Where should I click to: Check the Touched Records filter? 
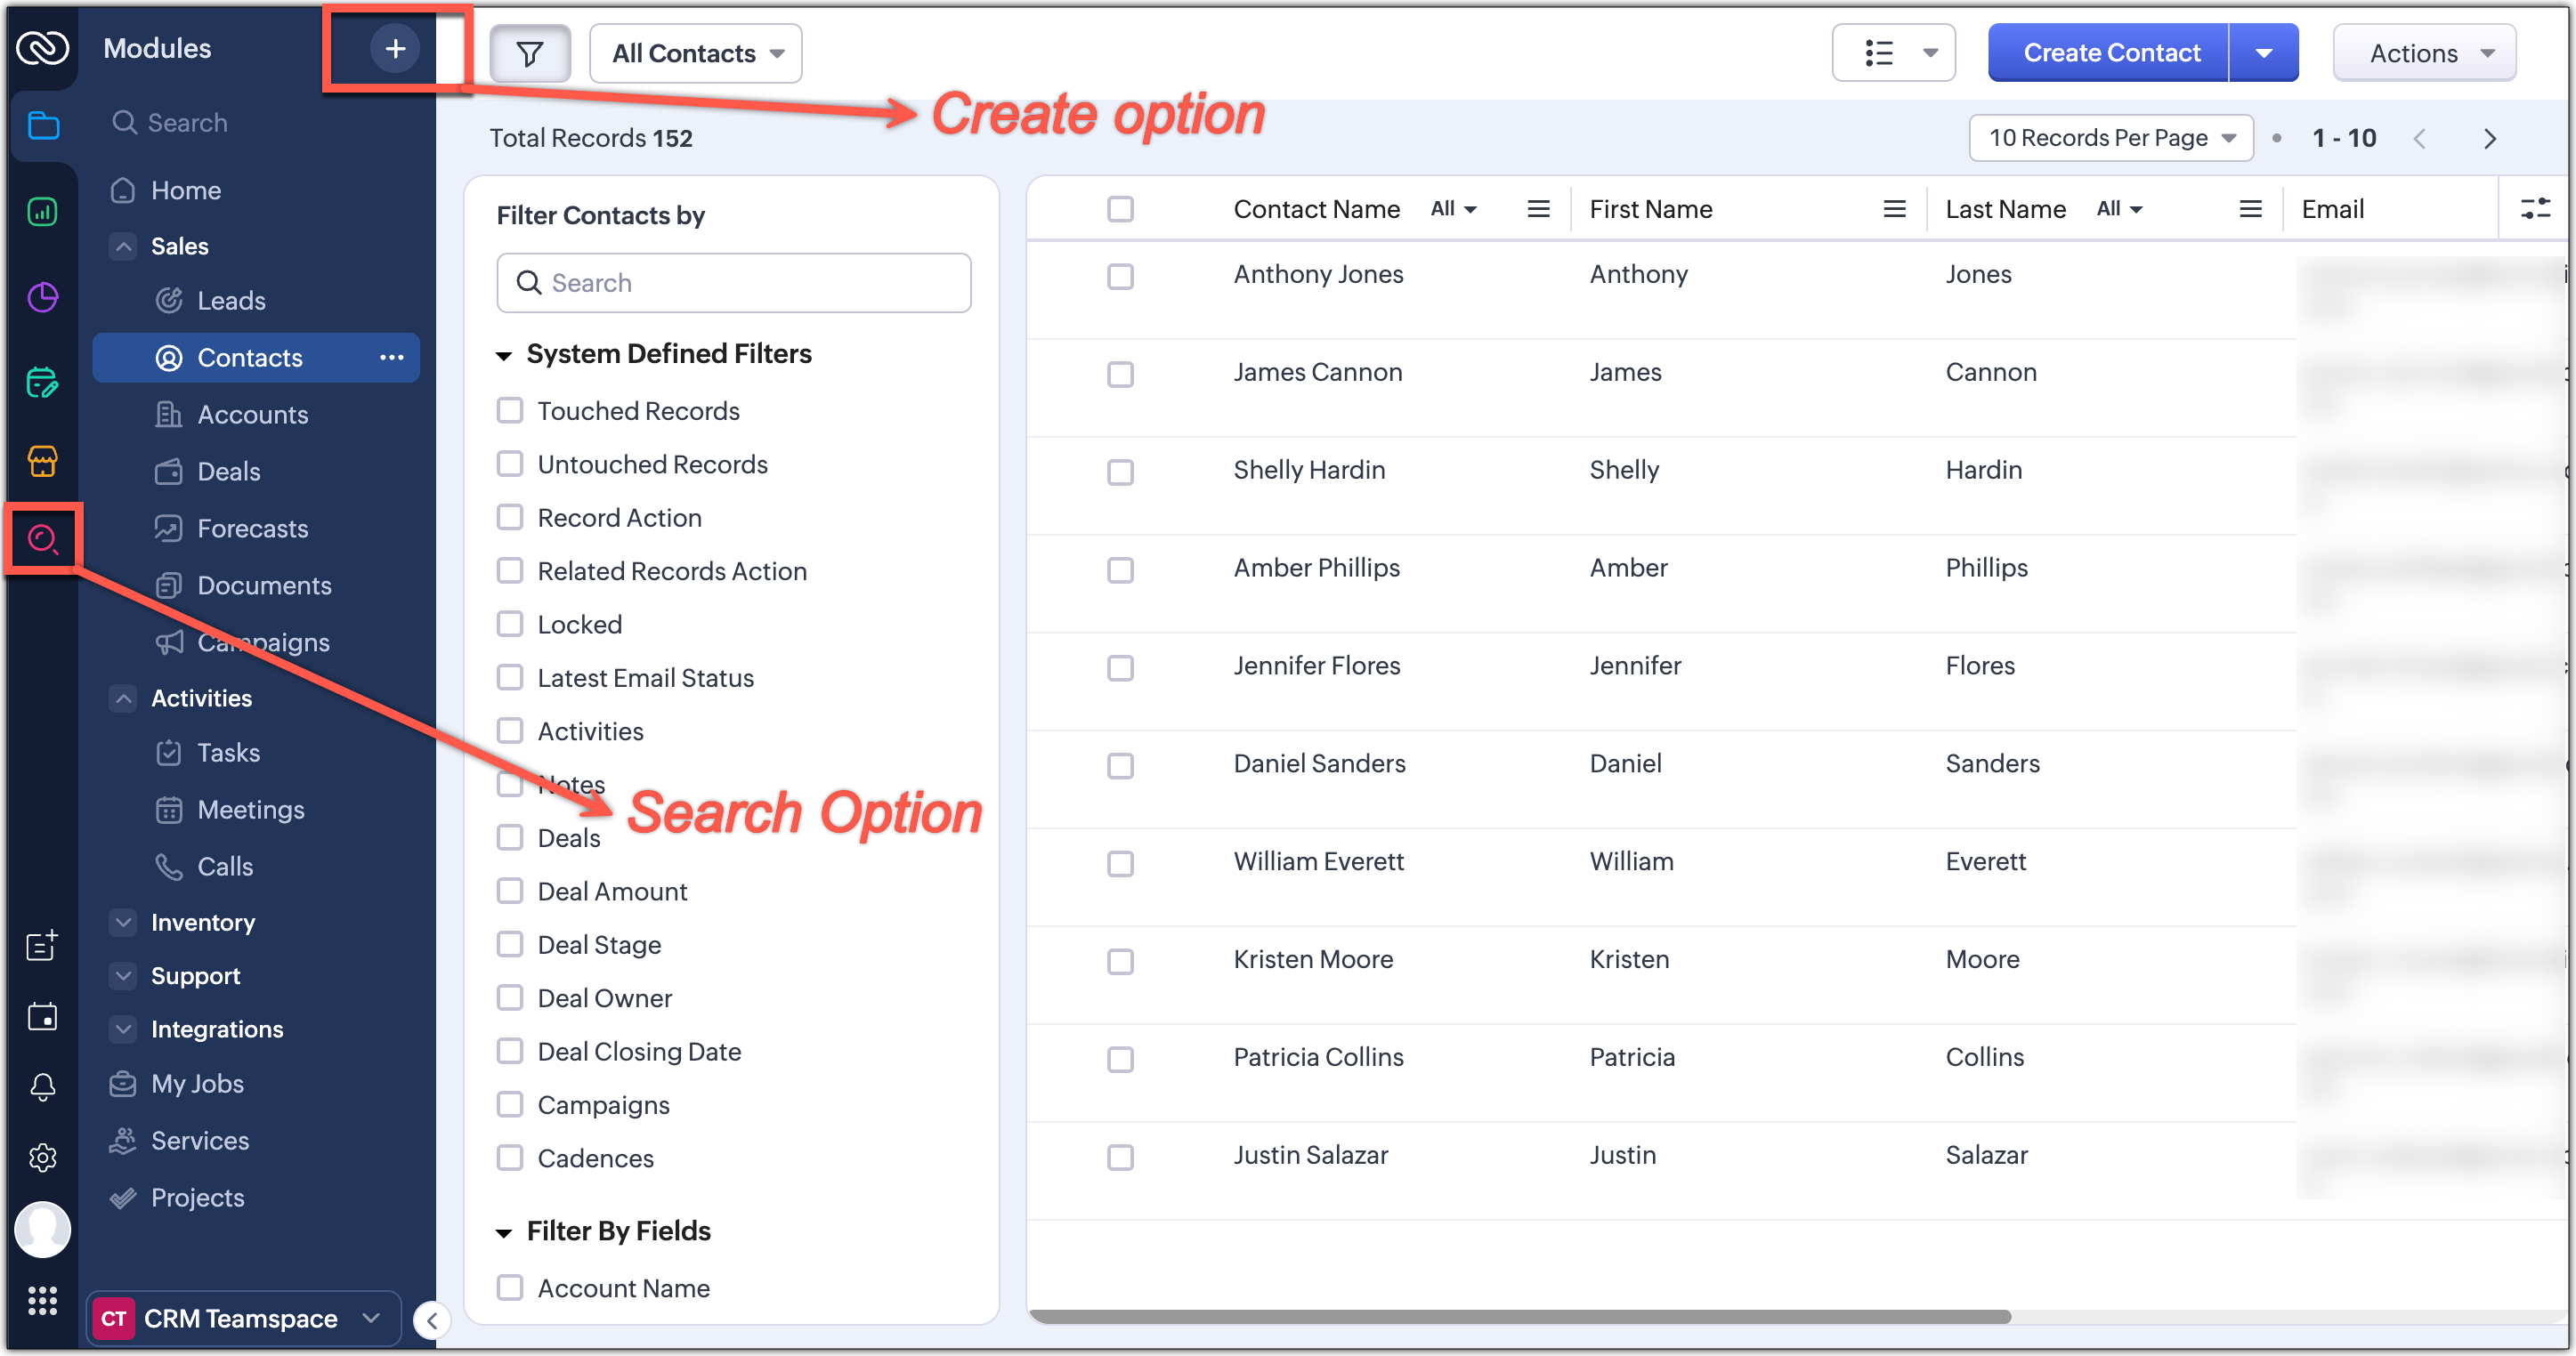point(510,411)
